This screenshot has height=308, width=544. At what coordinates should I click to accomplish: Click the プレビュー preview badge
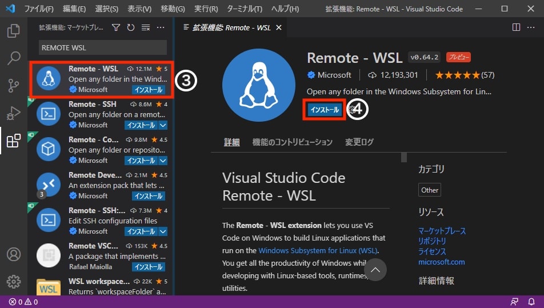coord(458,57)
